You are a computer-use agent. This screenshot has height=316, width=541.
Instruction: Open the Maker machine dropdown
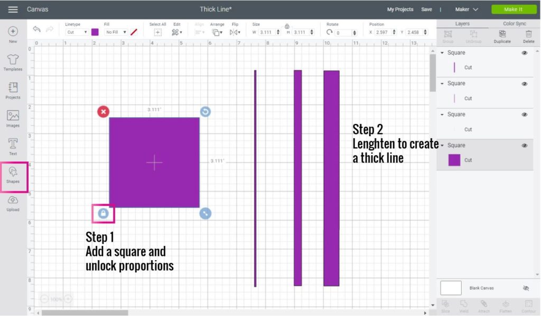click(x=467, y=9)
